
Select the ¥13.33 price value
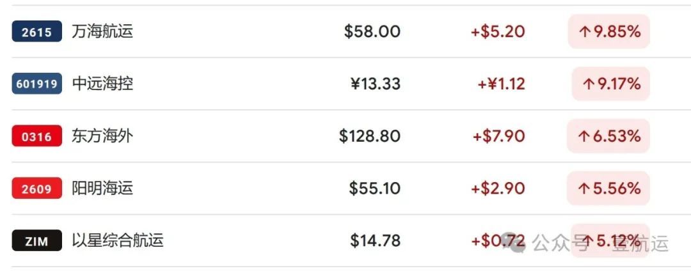pos(376,84)
